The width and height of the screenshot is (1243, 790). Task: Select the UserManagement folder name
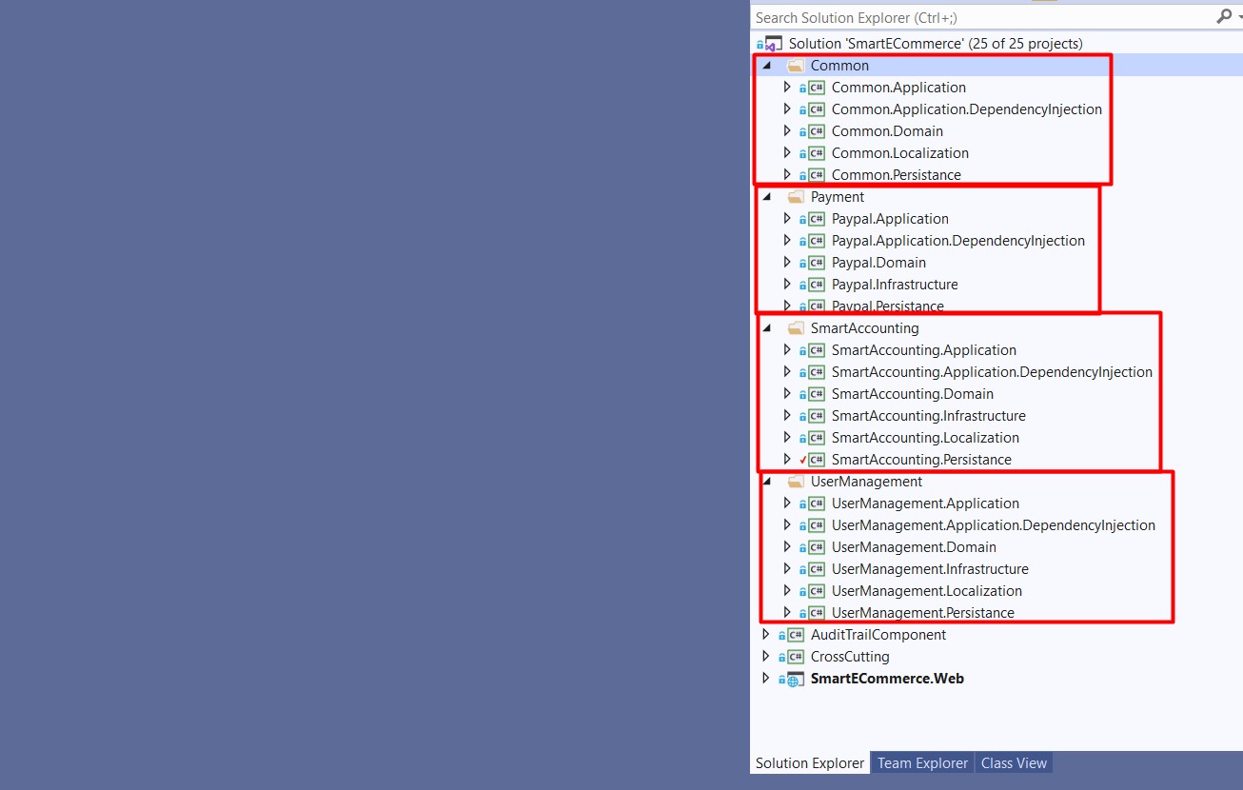(x=866, y=482)
